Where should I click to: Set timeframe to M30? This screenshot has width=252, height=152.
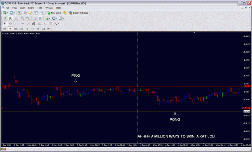click(21, 29)
